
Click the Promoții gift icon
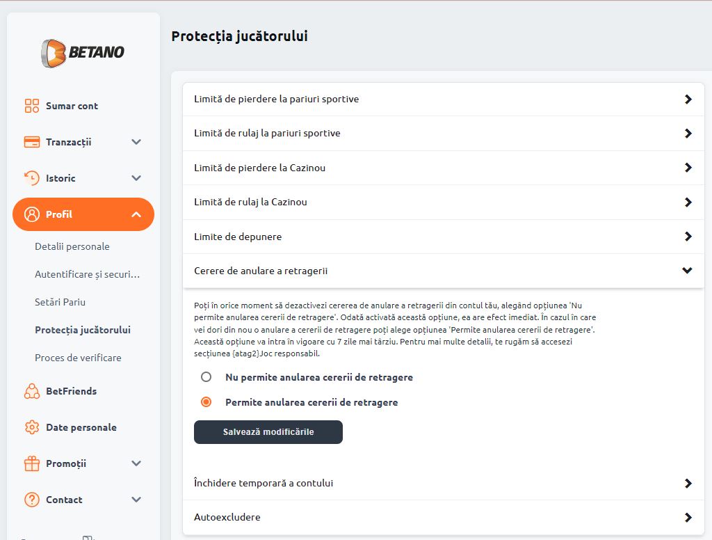pos(32,463)
